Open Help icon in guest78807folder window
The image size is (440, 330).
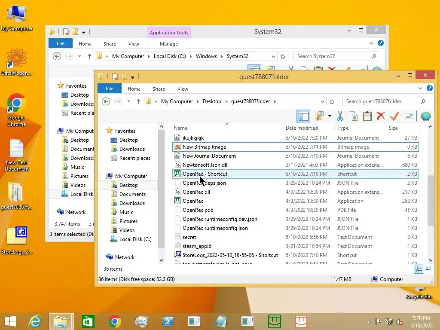pyautogui.click(x=430, y=88)
